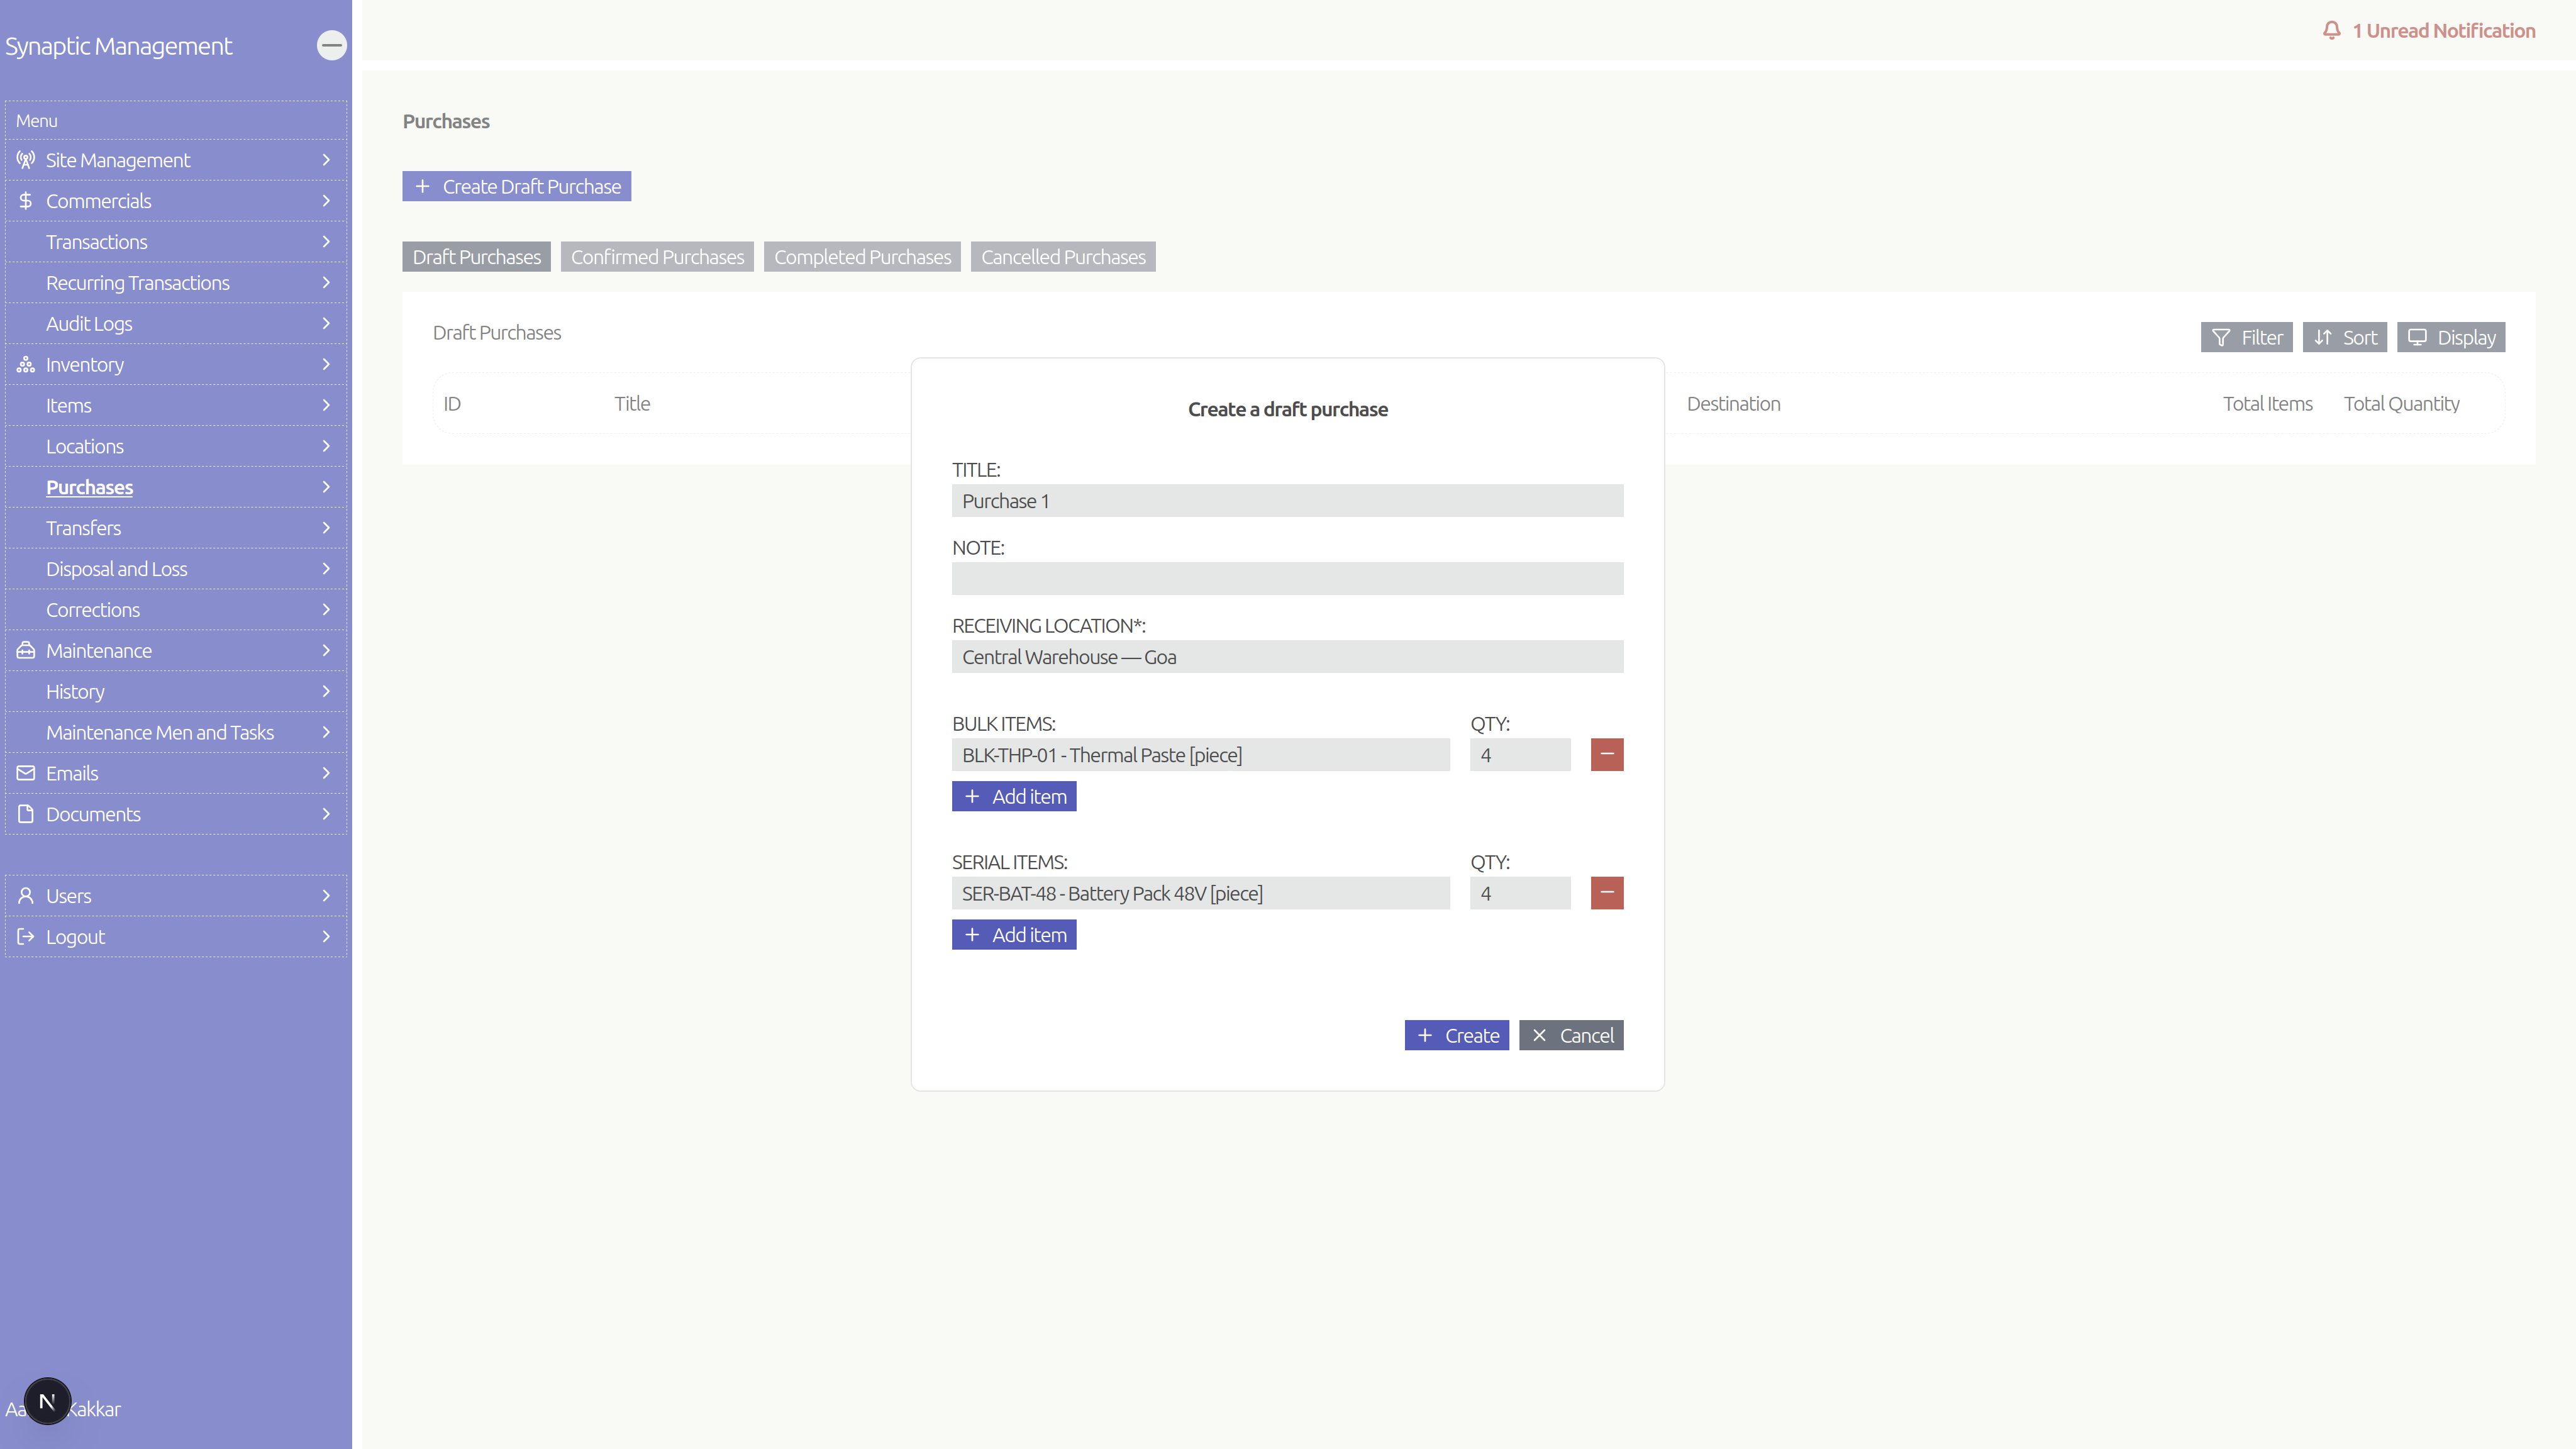
Task: Click the Maintenance toolbox icon
Action: pyautogui.click(x=26, y=651)
